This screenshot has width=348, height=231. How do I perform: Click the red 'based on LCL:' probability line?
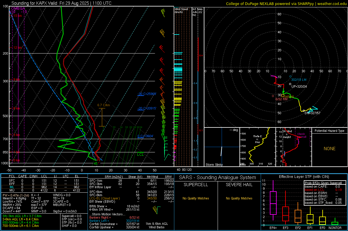(323, 190)
